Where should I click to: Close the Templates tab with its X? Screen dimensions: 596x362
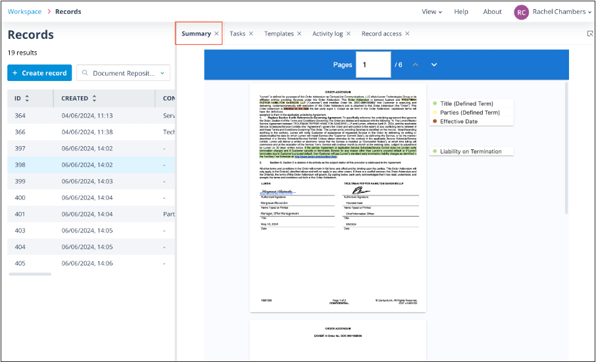pos(299,34)
